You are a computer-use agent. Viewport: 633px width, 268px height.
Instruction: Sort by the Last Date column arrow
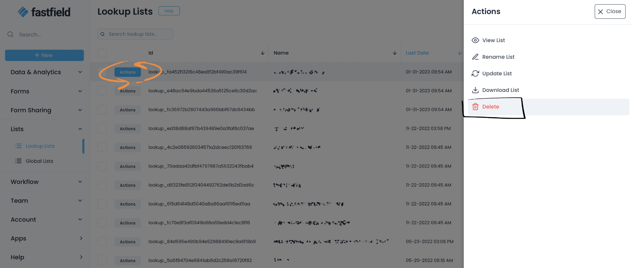point(459,53)
